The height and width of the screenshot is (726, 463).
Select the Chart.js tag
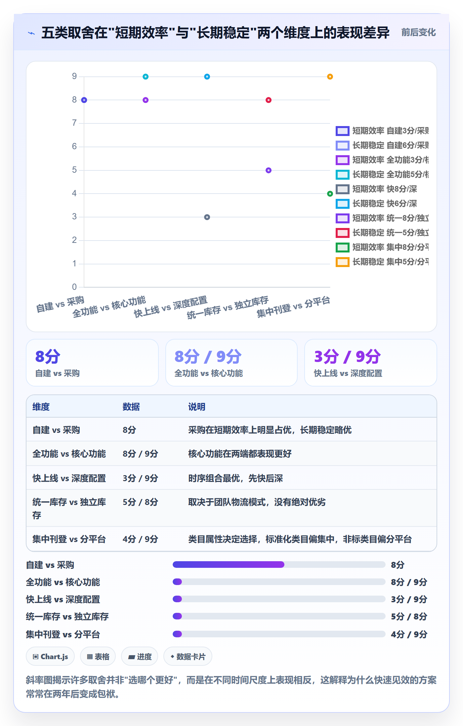click(50, 657)
